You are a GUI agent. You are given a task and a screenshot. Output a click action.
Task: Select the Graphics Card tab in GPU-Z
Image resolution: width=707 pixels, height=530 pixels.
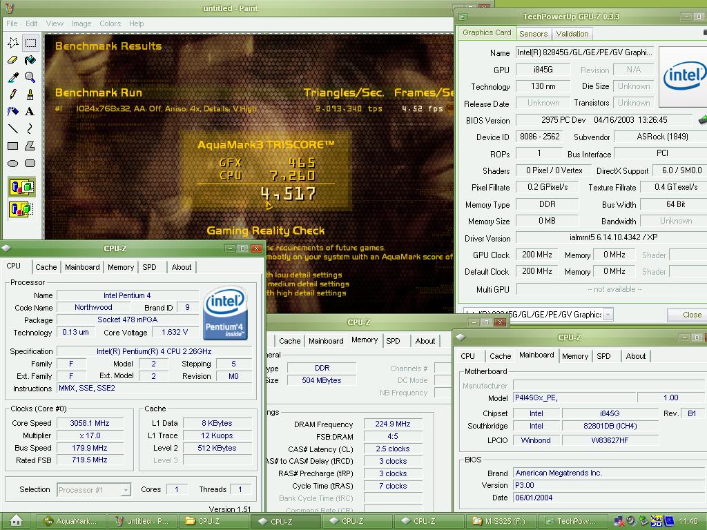487,33
